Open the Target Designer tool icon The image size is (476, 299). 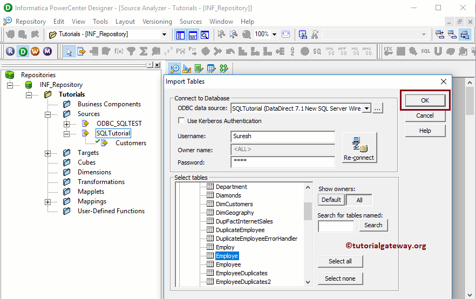click(x=187, y=69)
